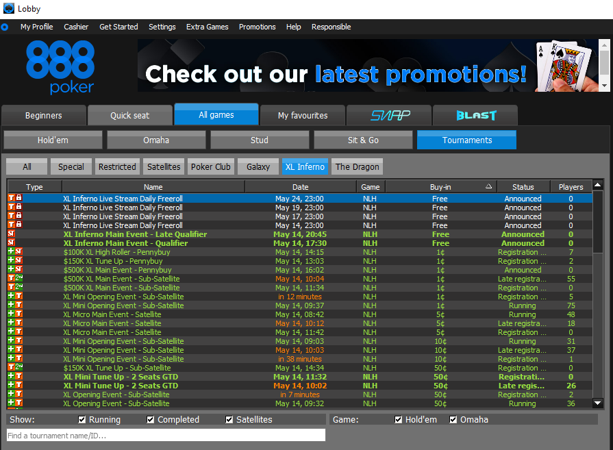Viewport: 613px width, 450px height.
Task: Sort tournaments by the Date column header
Action: point(300,186)
